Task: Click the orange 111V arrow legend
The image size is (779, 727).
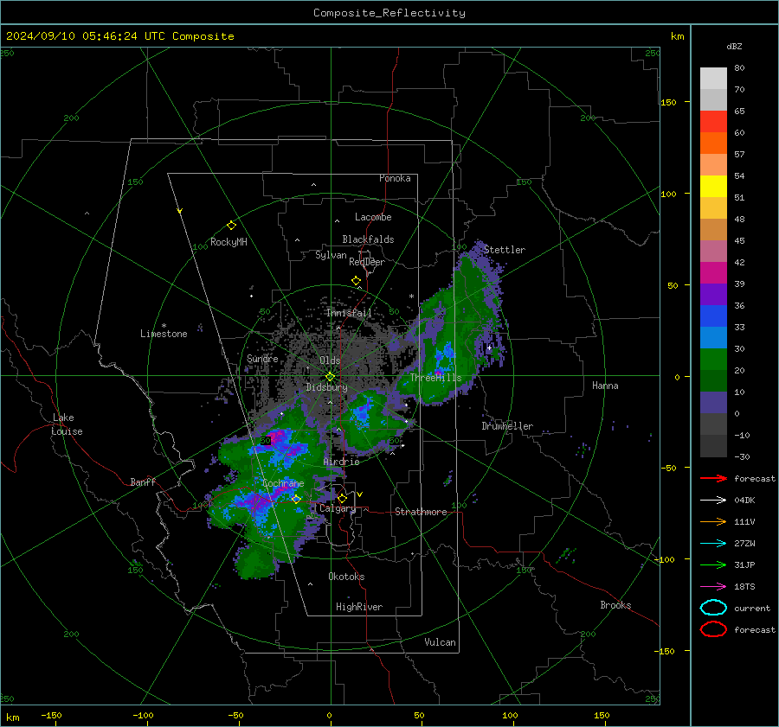Action: (713, 521)
